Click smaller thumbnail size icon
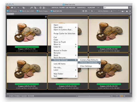This screenshot has height=102, width=137. [x=76, y=96]
